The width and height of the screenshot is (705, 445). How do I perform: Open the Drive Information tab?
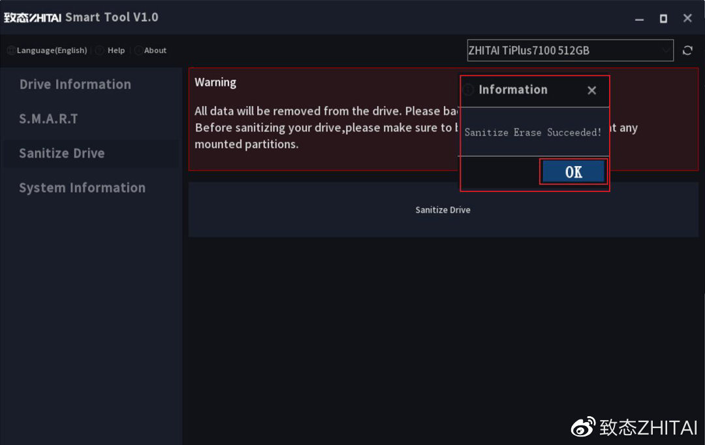point(75,84)
